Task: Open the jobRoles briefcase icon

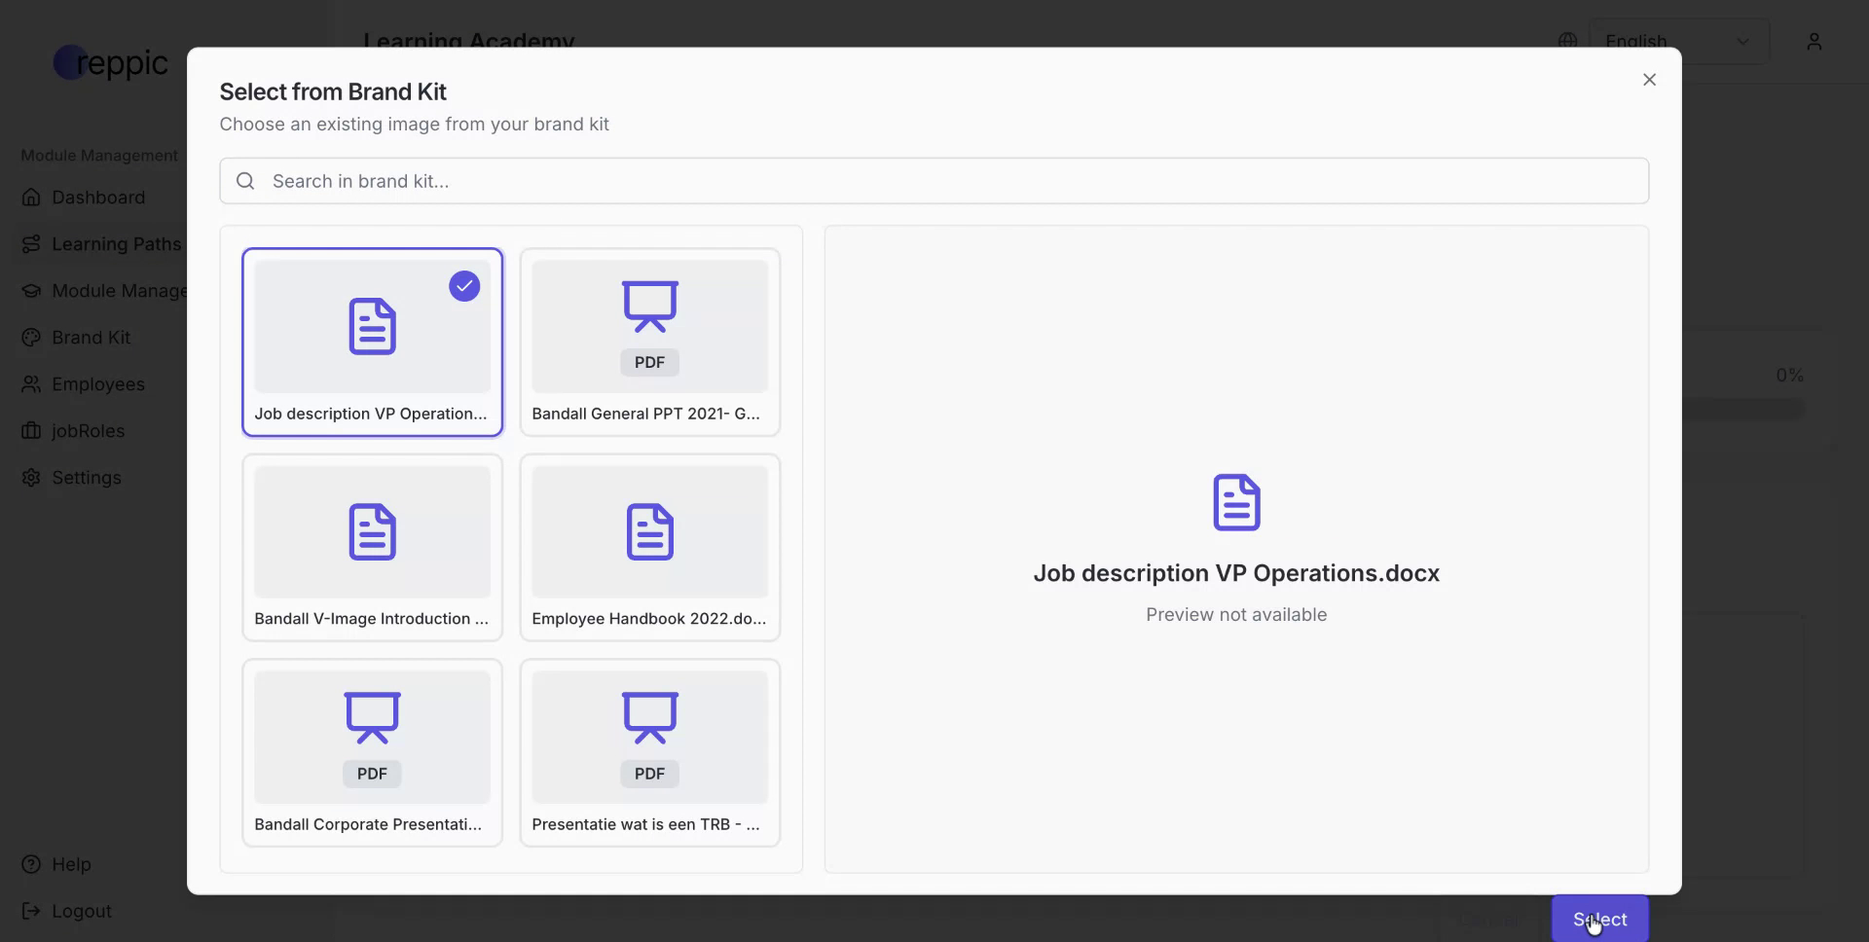Action: (31, 430)
